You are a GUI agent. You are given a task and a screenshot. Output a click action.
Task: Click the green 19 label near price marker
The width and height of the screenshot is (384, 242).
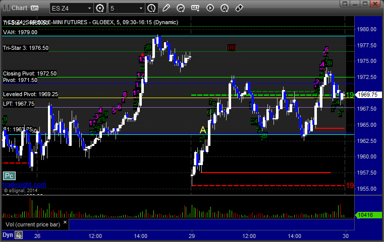point(350,95)
